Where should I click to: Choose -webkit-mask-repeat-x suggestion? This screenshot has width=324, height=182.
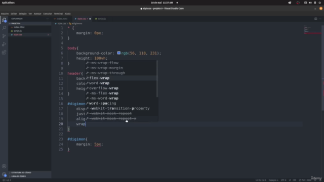[121, 118]
